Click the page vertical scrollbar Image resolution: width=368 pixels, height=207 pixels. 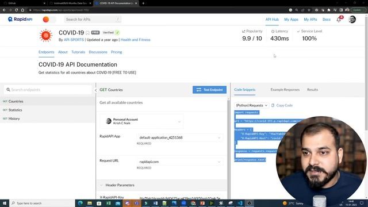(366, 73)
